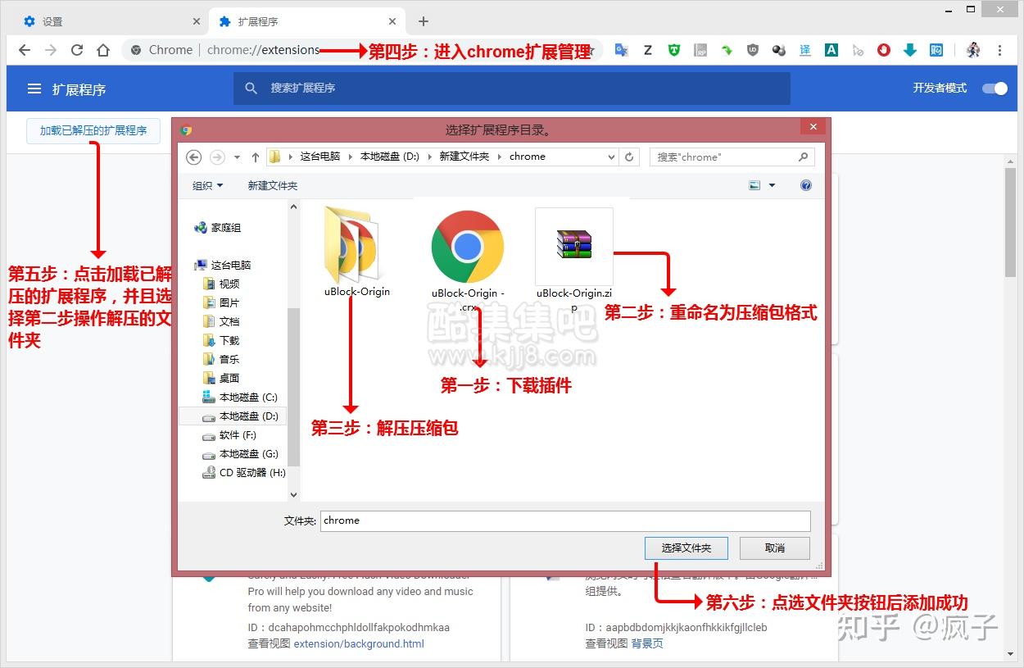Screen dimensions: 1024x668
Task: Click the Z-labeled extension icon
Action: click(x=647, y=50)
